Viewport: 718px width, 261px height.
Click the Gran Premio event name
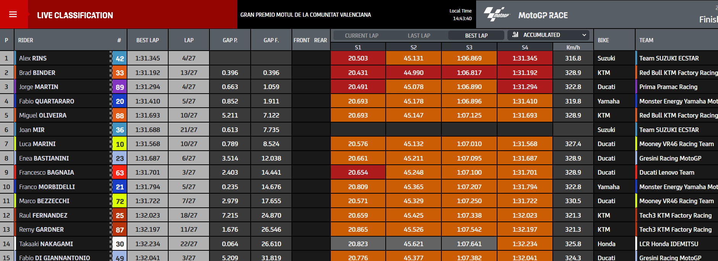(x=305, y=14)
